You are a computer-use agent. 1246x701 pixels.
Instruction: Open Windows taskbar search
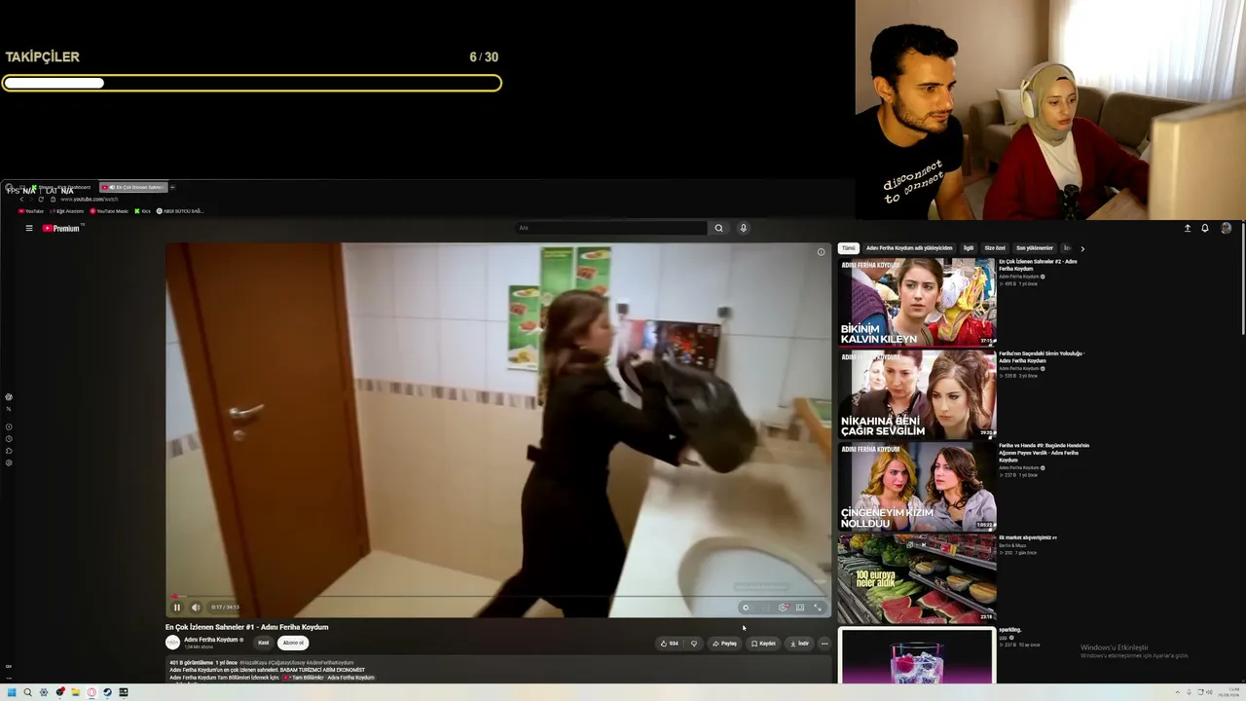tap(27, 692)
